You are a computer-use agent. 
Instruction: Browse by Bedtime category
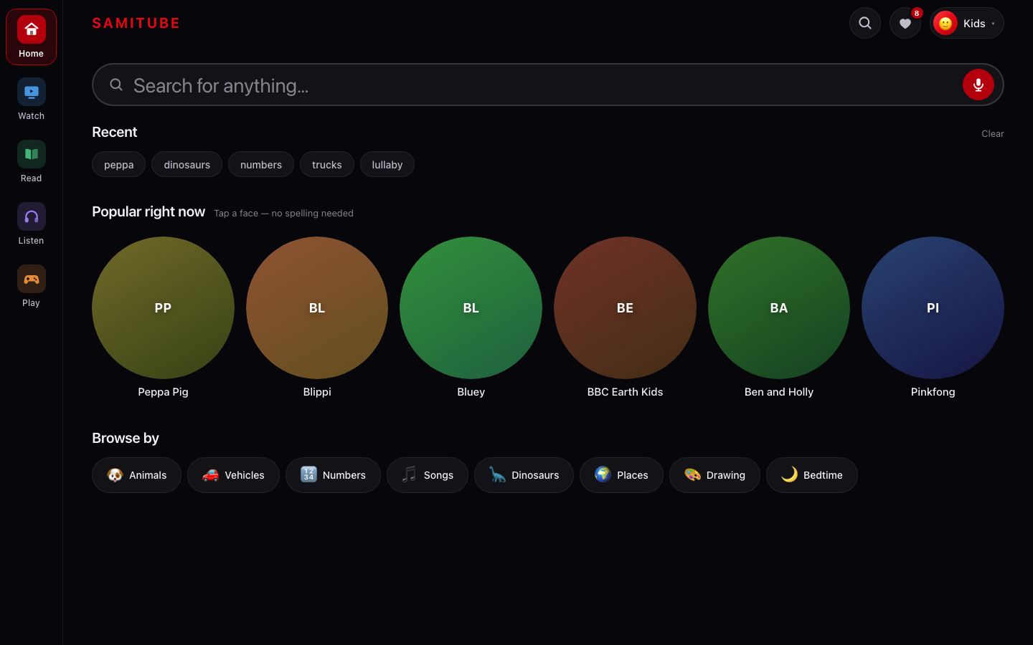click(812, 475)
